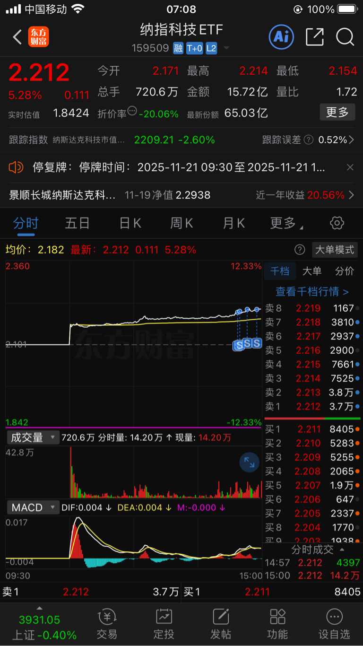
Task: Tap the 实时估值 1.8424 value
Action: pyautogui.click(x=71, y=113)
